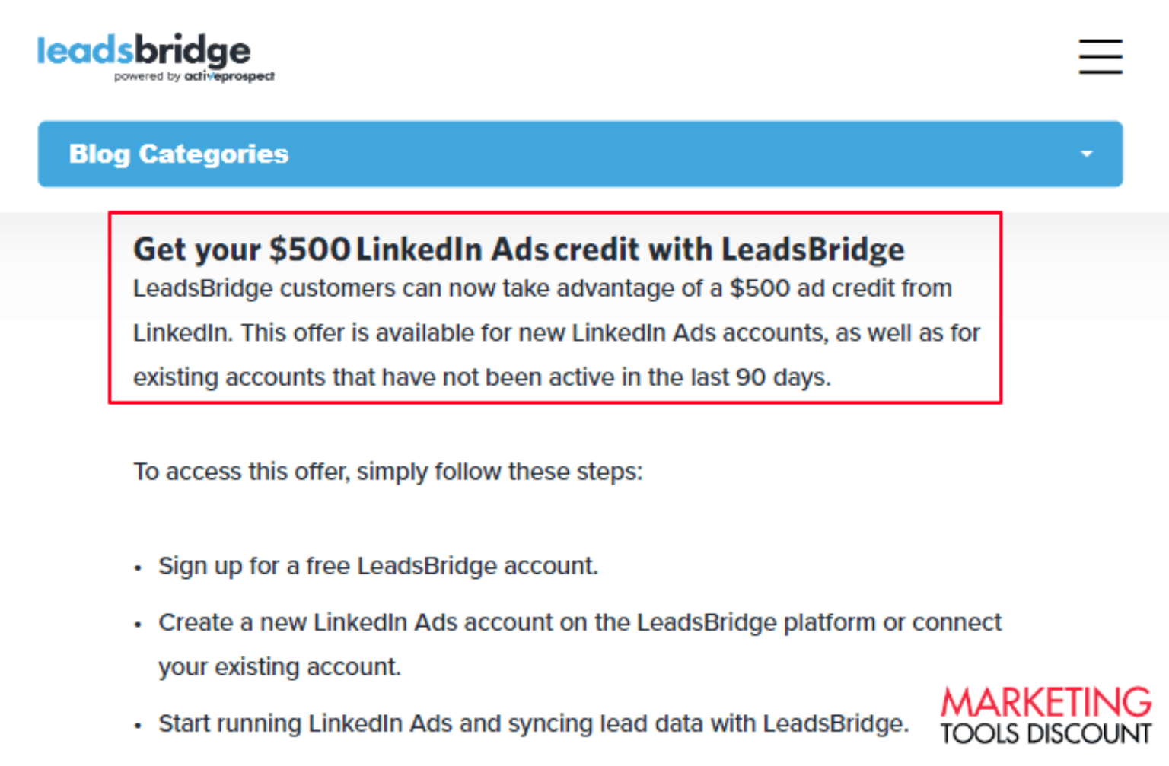Click the bottom bar of the hamburger icon
This screenshot has height=766, width=1169.
(x=1101, y=72)
